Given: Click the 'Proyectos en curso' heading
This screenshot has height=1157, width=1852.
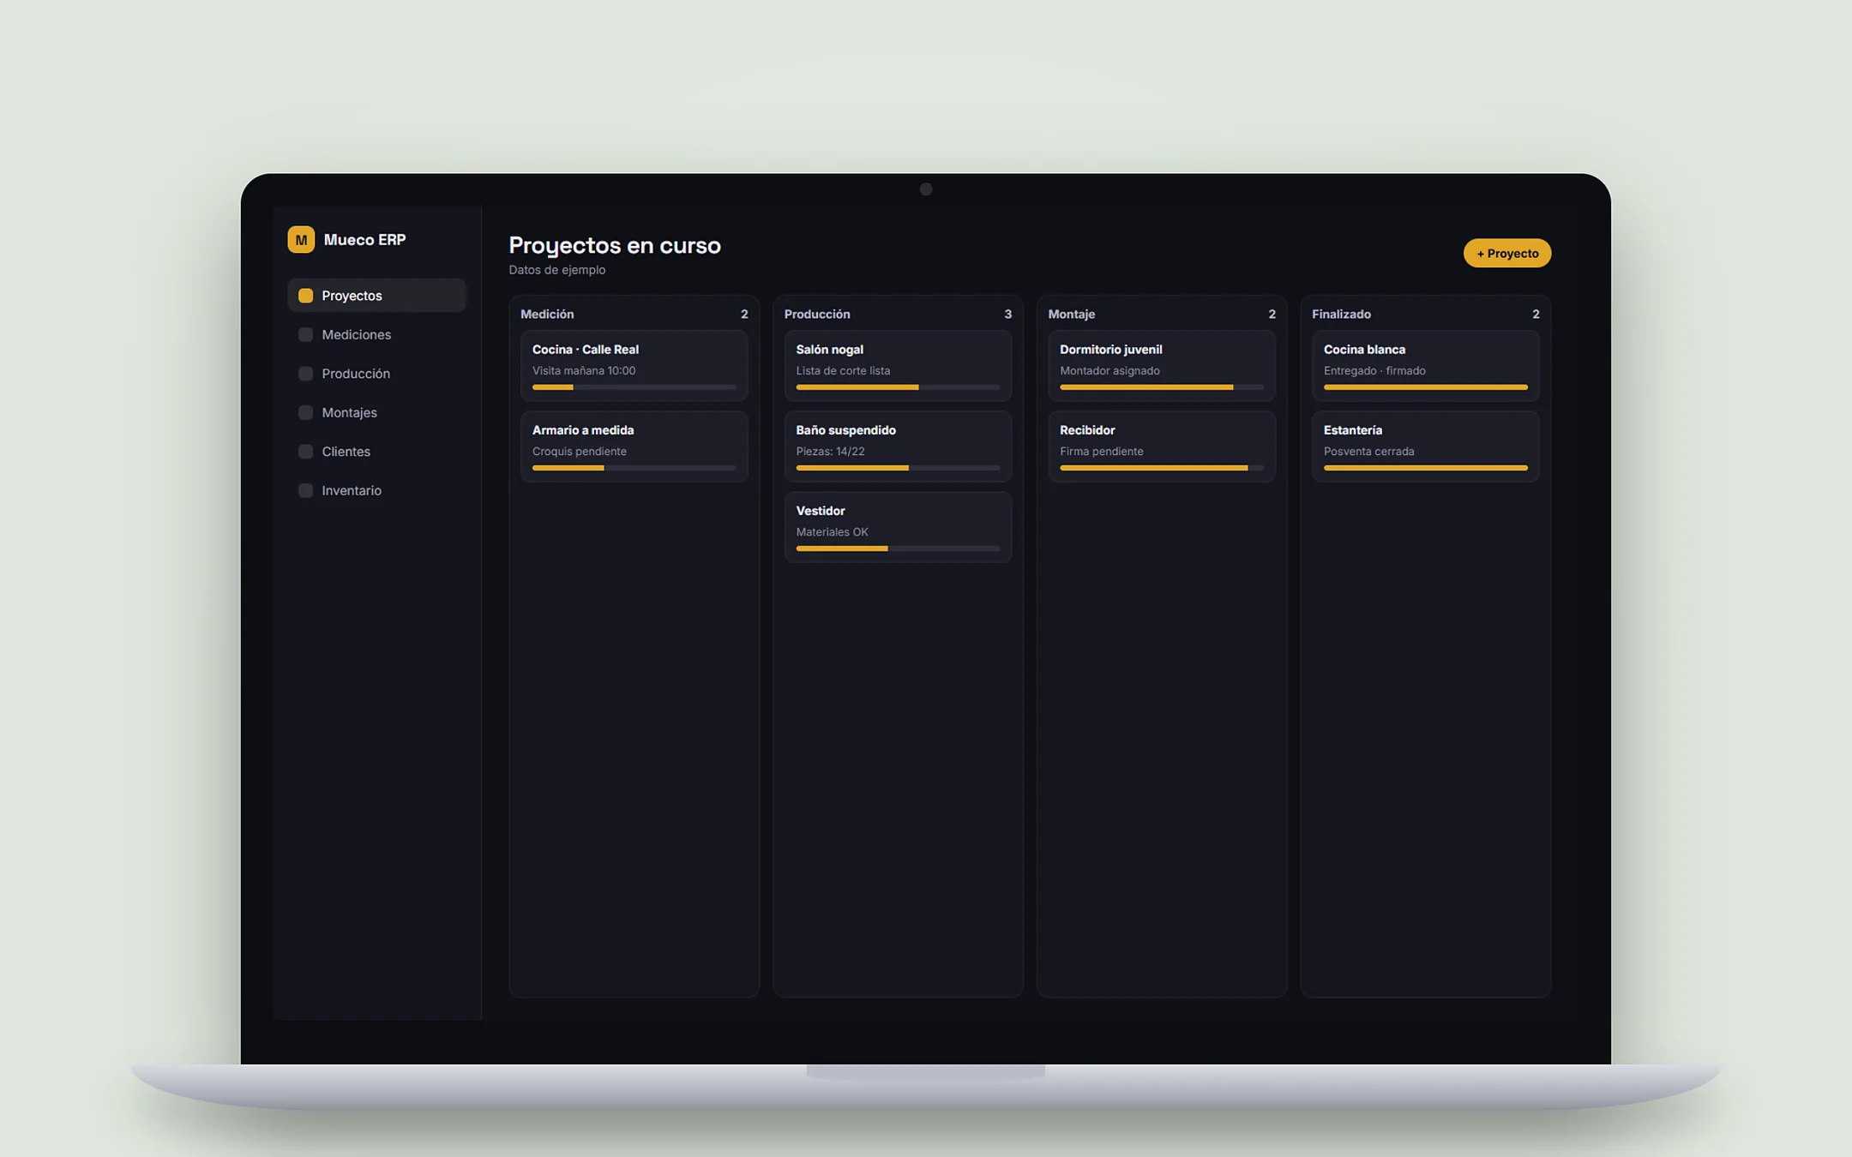Looking at the screenshot, I should pos(614,245).
